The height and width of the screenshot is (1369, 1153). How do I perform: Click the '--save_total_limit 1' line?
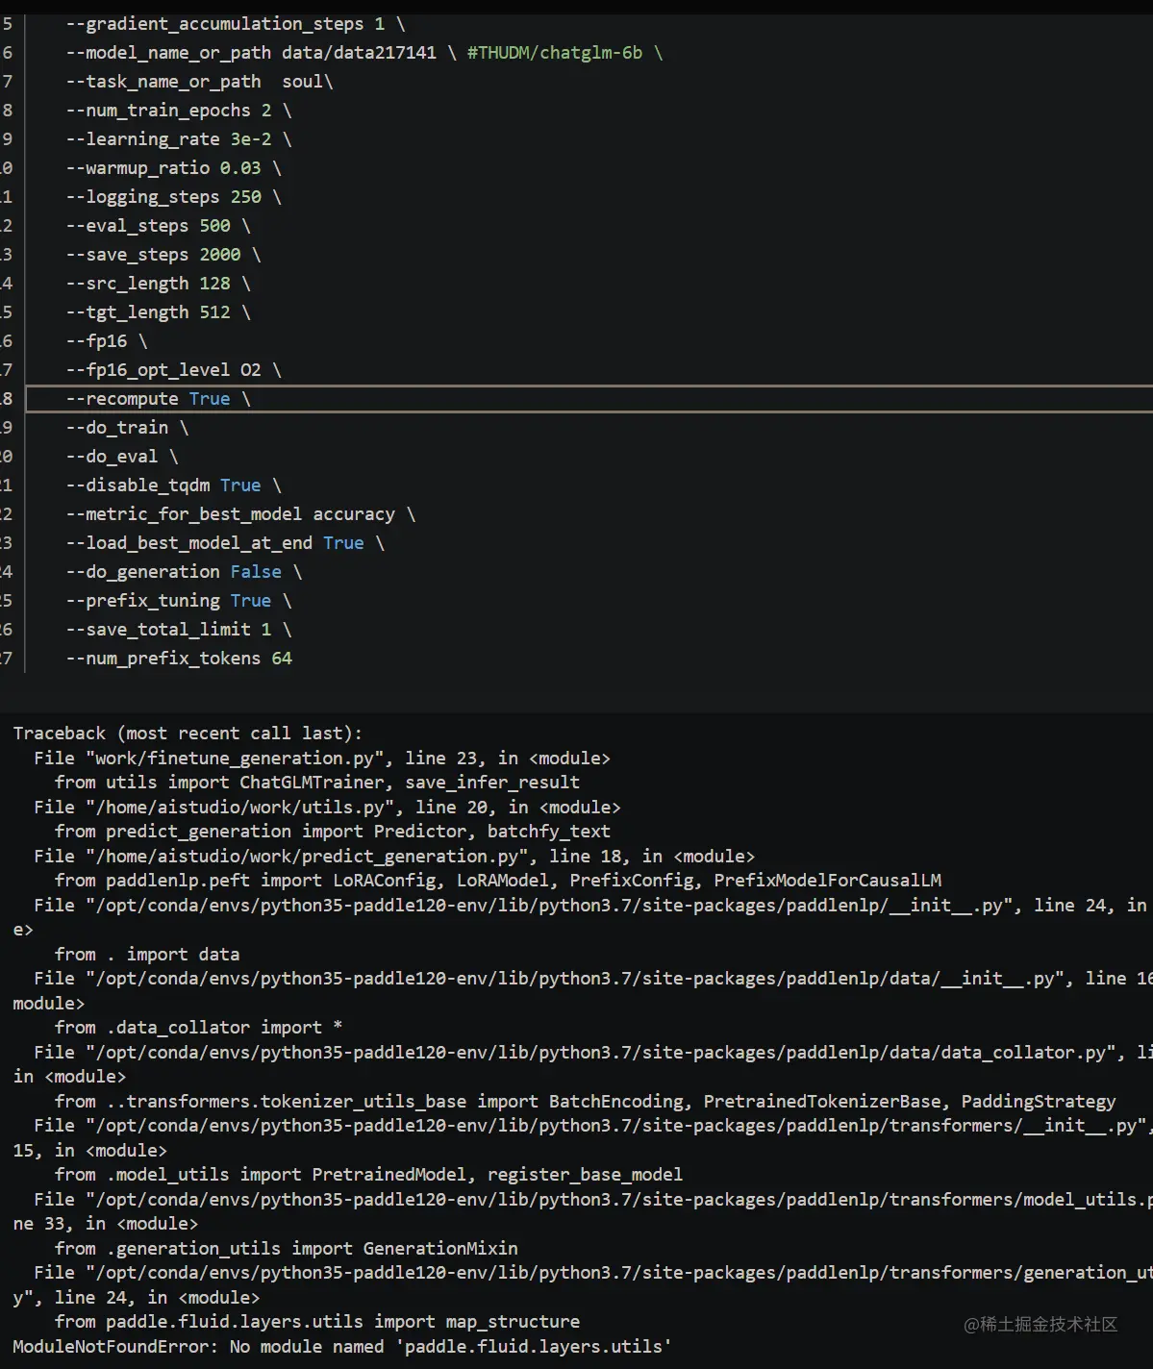click(178, 629)
